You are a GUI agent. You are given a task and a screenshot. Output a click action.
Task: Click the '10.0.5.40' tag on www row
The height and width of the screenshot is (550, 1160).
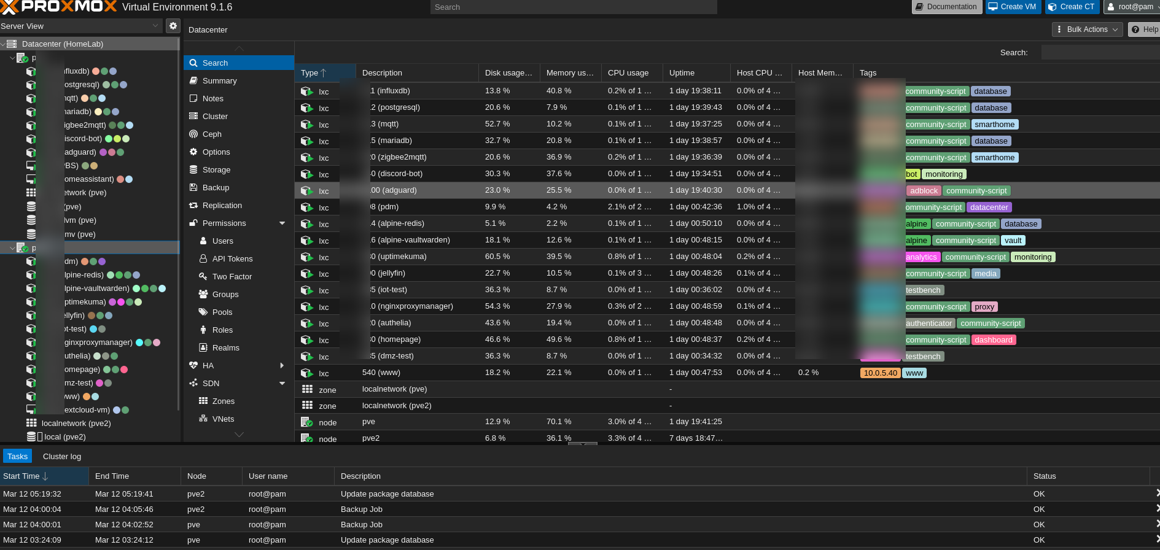click(880, 373)
